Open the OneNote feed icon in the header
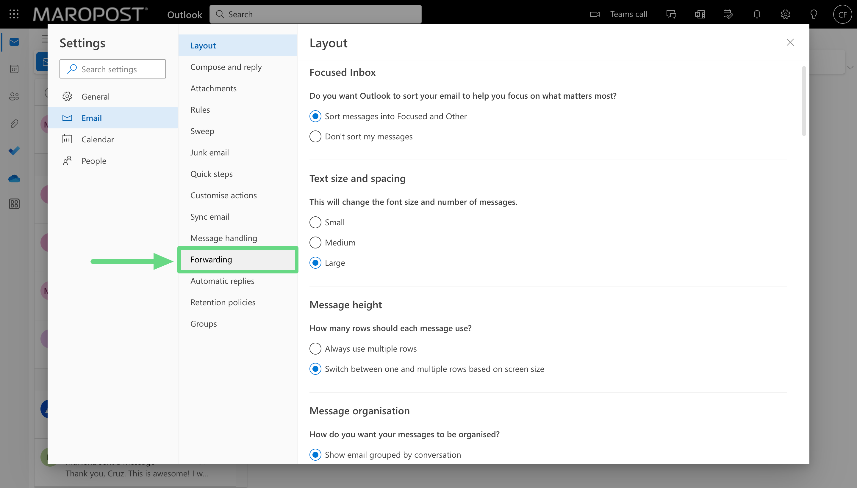 coord(700,14)
